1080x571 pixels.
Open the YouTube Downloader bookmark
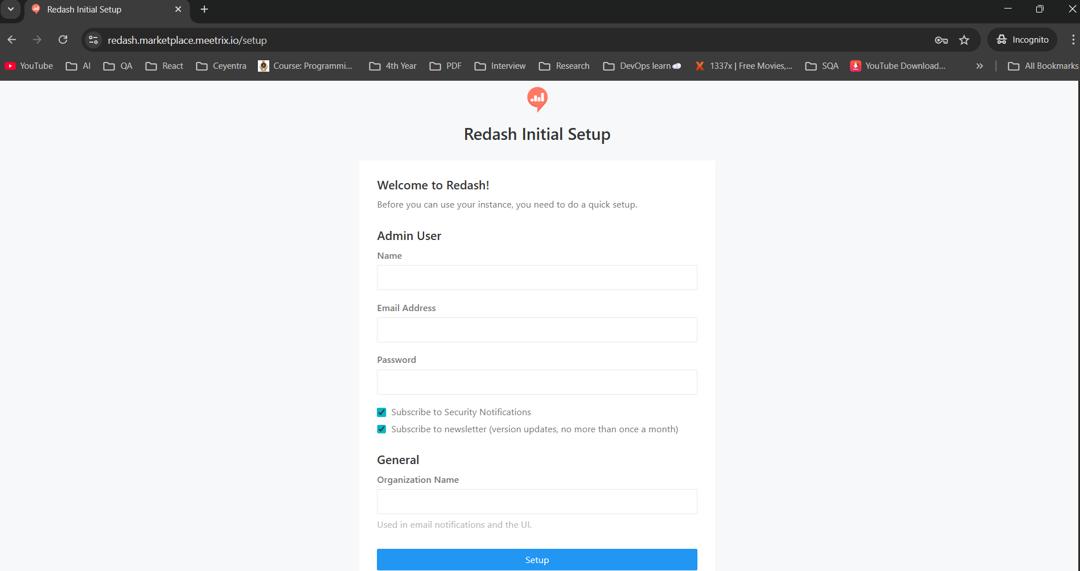[x=897, y=65]
